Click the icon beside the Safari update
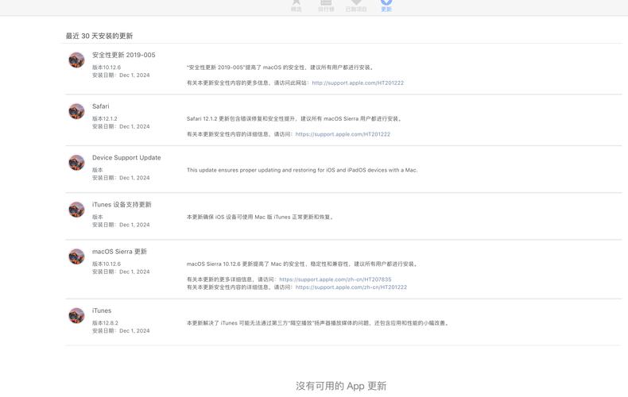The width and height of the screenshot is (628, 397). coord(76,111)
